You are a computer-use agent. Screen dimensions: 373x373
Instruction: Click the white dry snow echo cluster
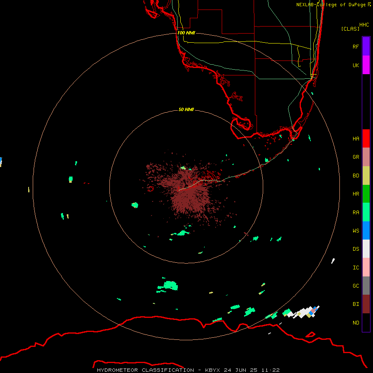click(303, 312)
